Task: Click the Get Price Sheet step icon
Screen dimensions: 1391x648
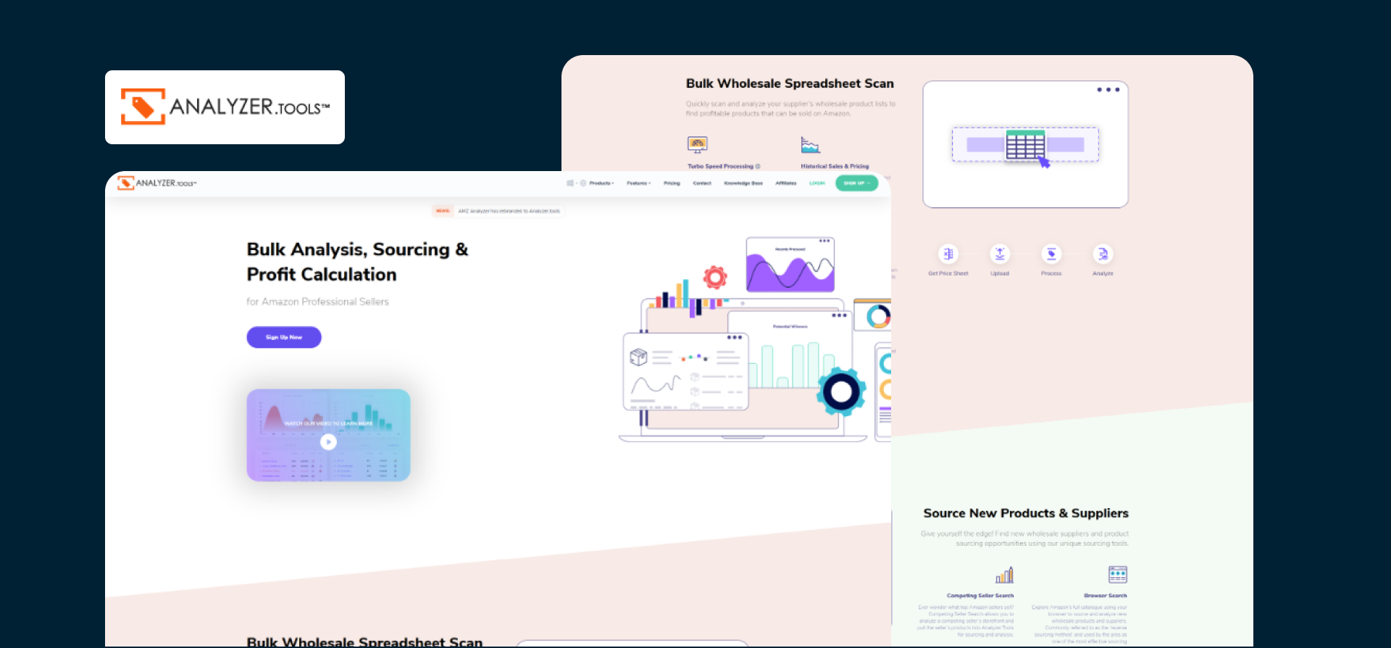Action: click(948, 254)
